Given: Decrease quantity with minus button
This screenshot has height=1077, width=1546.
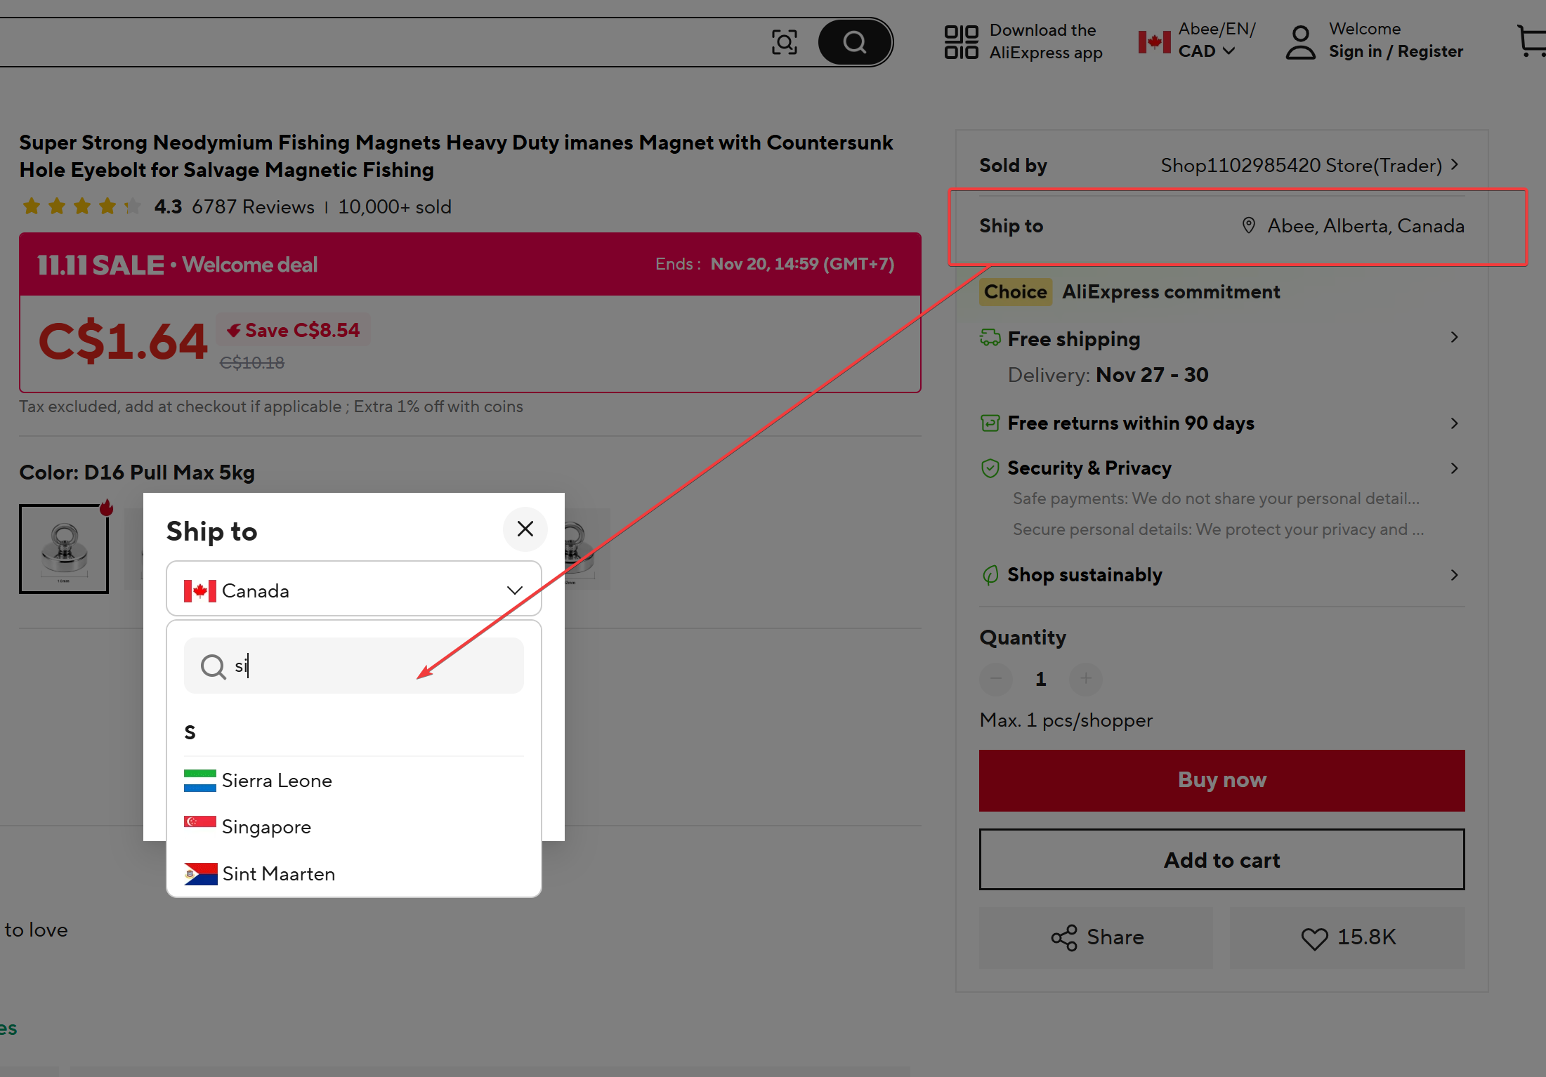Looking at the screenshot, I should coord(996,679).
